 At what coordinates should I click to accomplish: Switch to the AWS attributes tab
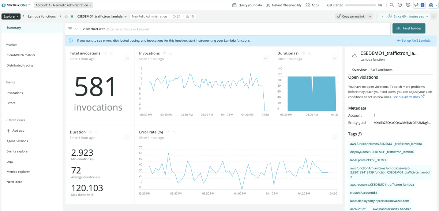pyautogui.click(x=382, y=69)
